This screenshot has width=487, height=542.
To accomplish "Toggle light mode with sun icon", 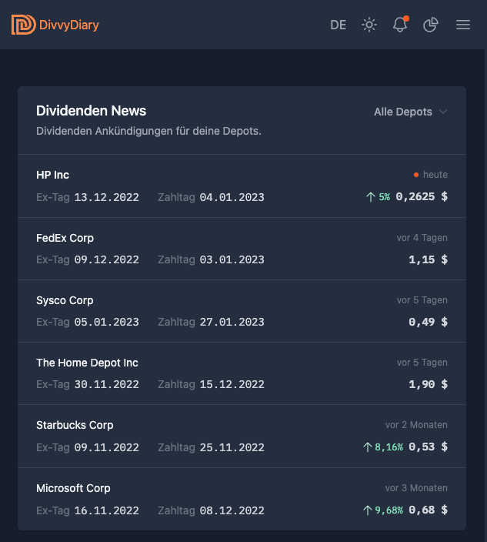I will [x=369, y=25].
